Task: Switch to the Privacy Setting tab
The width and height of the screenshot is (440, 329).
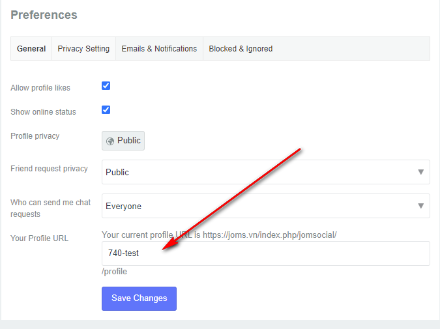Action: coord(83,49)
